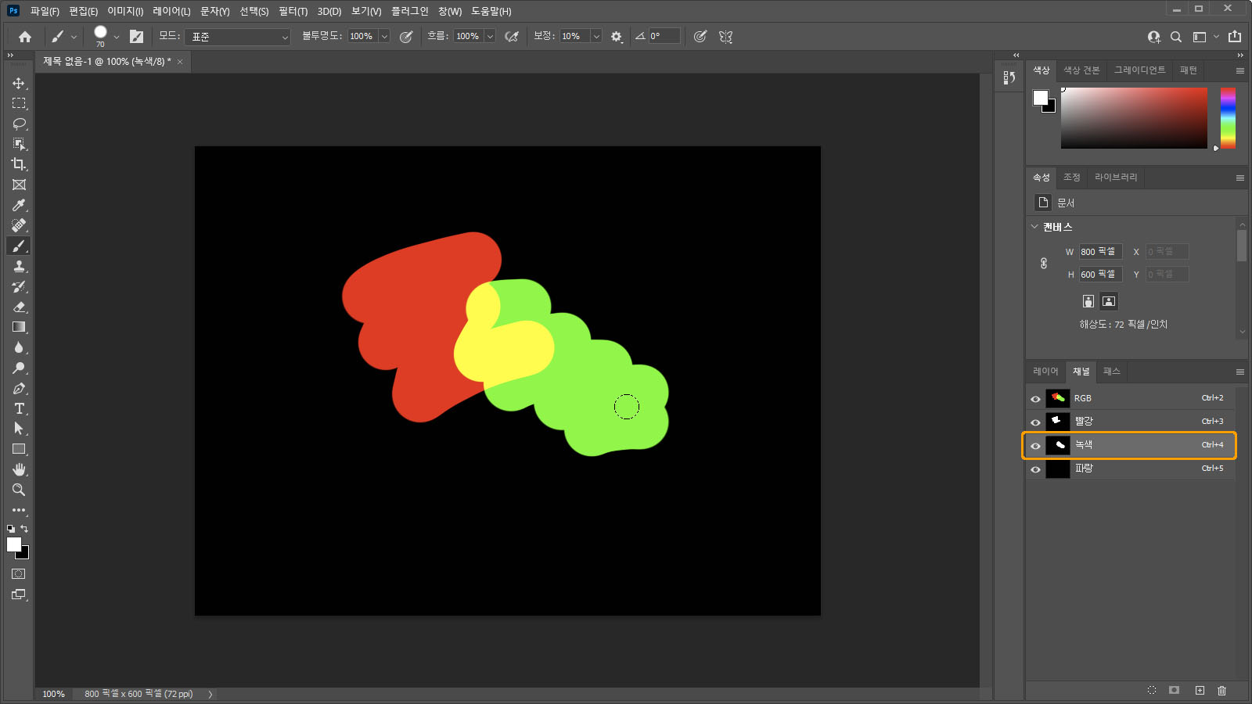Open the 파일(F) menu

[45, 11]
